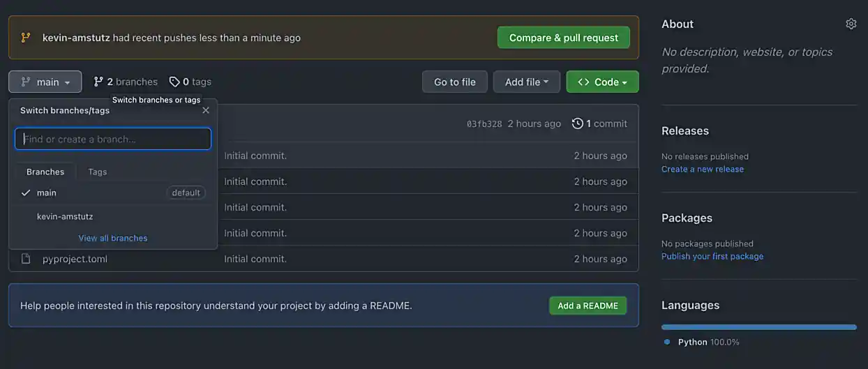Screen dimensions: 868x369
Task: Click the commit history clock icon
Action: pos(577,123)
